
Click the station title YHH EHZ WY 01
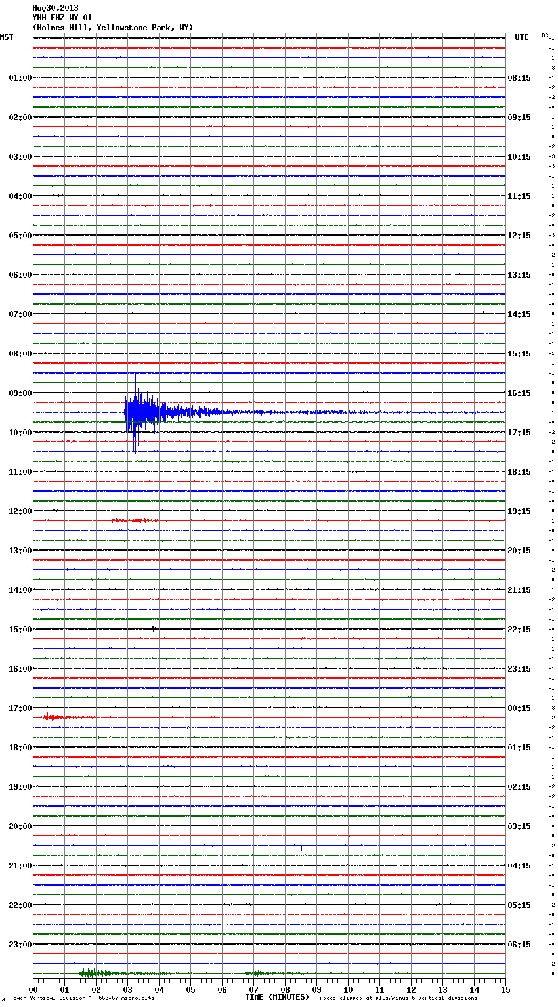pyautogui.click(x=62, y=18)
